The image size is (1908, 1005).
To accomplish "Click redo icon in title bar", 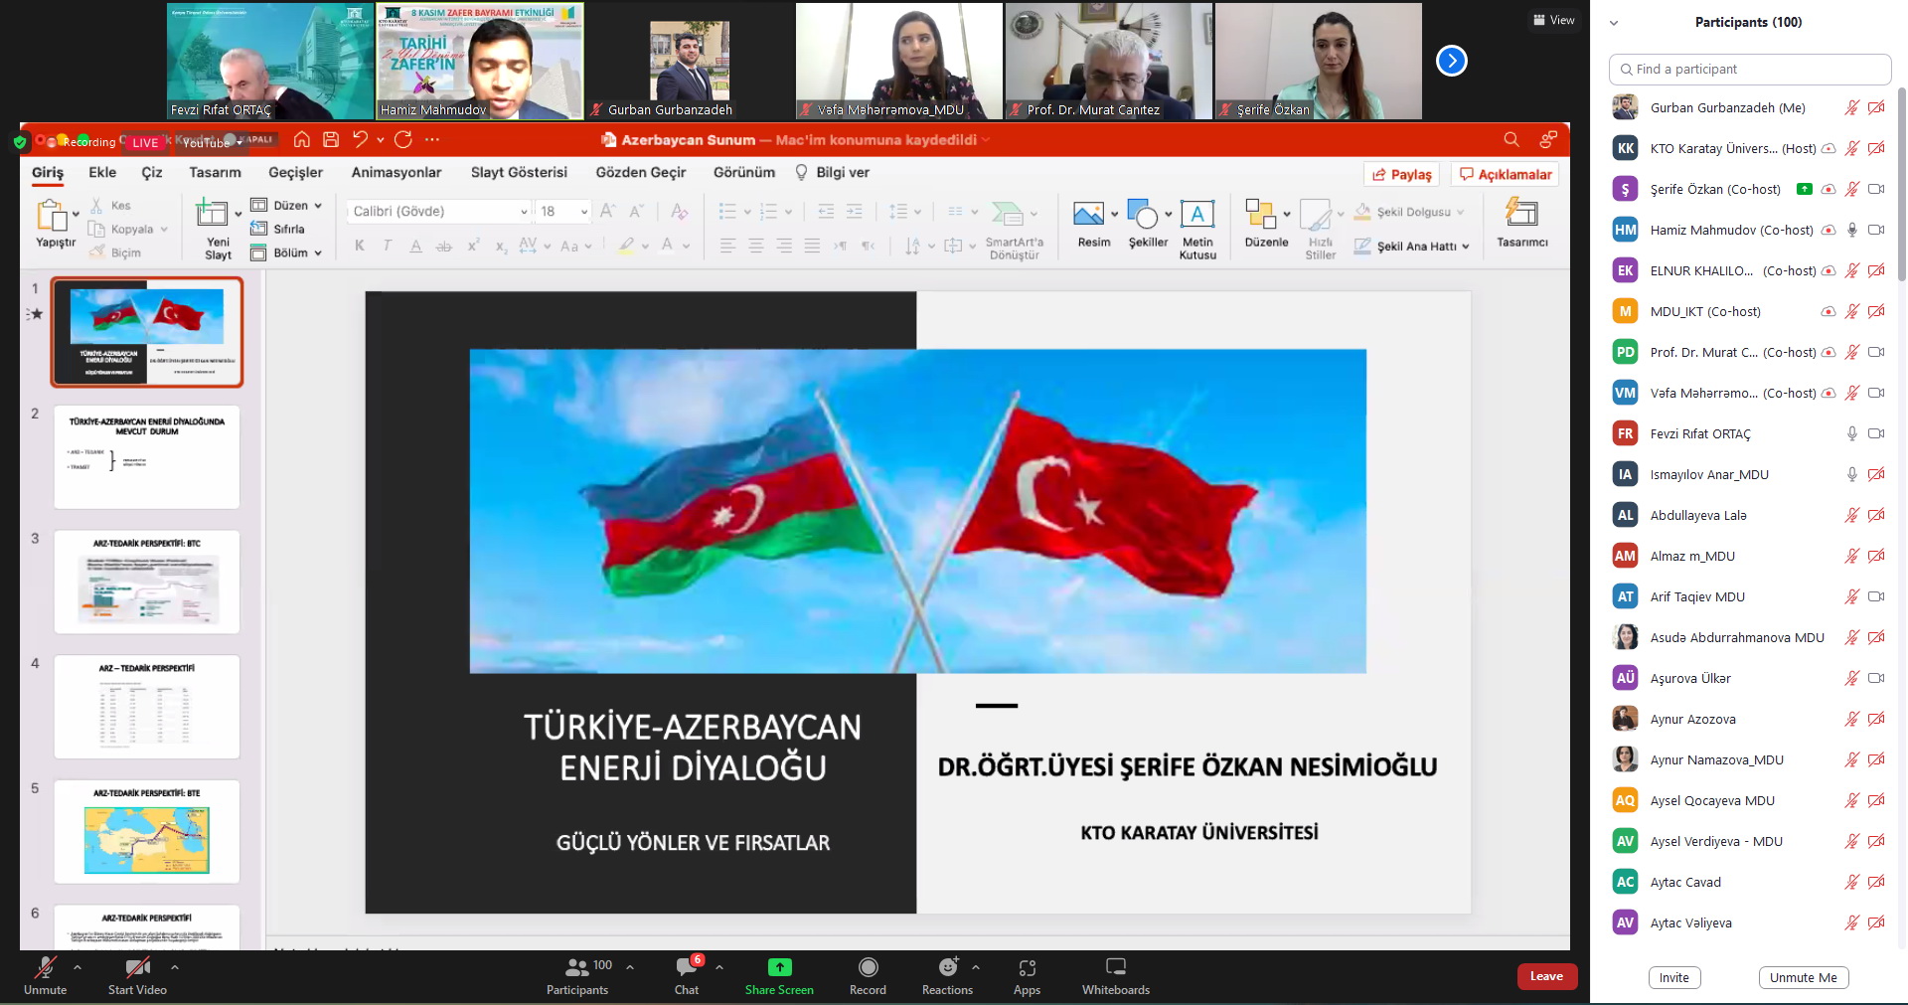I will (402, 139).
